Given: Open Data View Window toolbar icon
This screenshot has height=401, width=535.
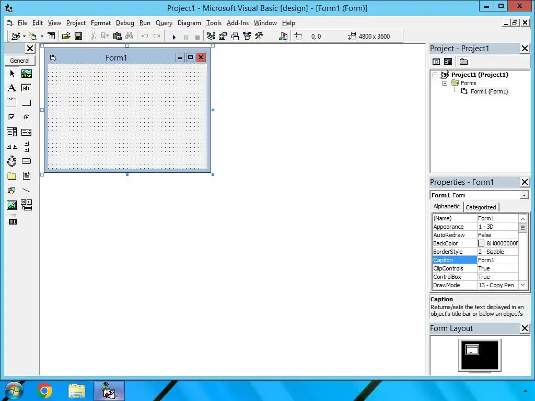Looking at the screenshot, I should tap(283, 36).
